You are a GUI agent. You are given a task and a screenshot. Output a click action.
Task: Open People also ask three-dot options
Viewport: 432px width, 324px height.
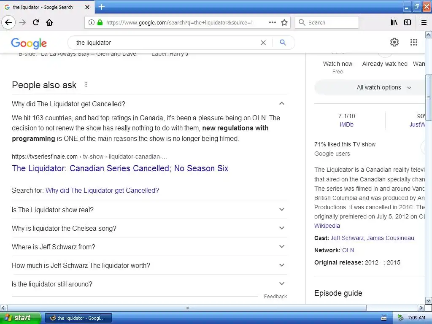(86, 84)
